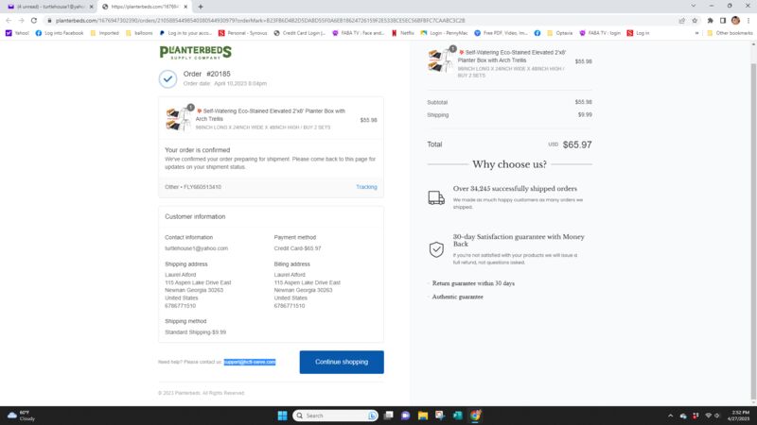Open the last Log in bookmark
This screenshot has width=757, height=425.
coord(638,33)
